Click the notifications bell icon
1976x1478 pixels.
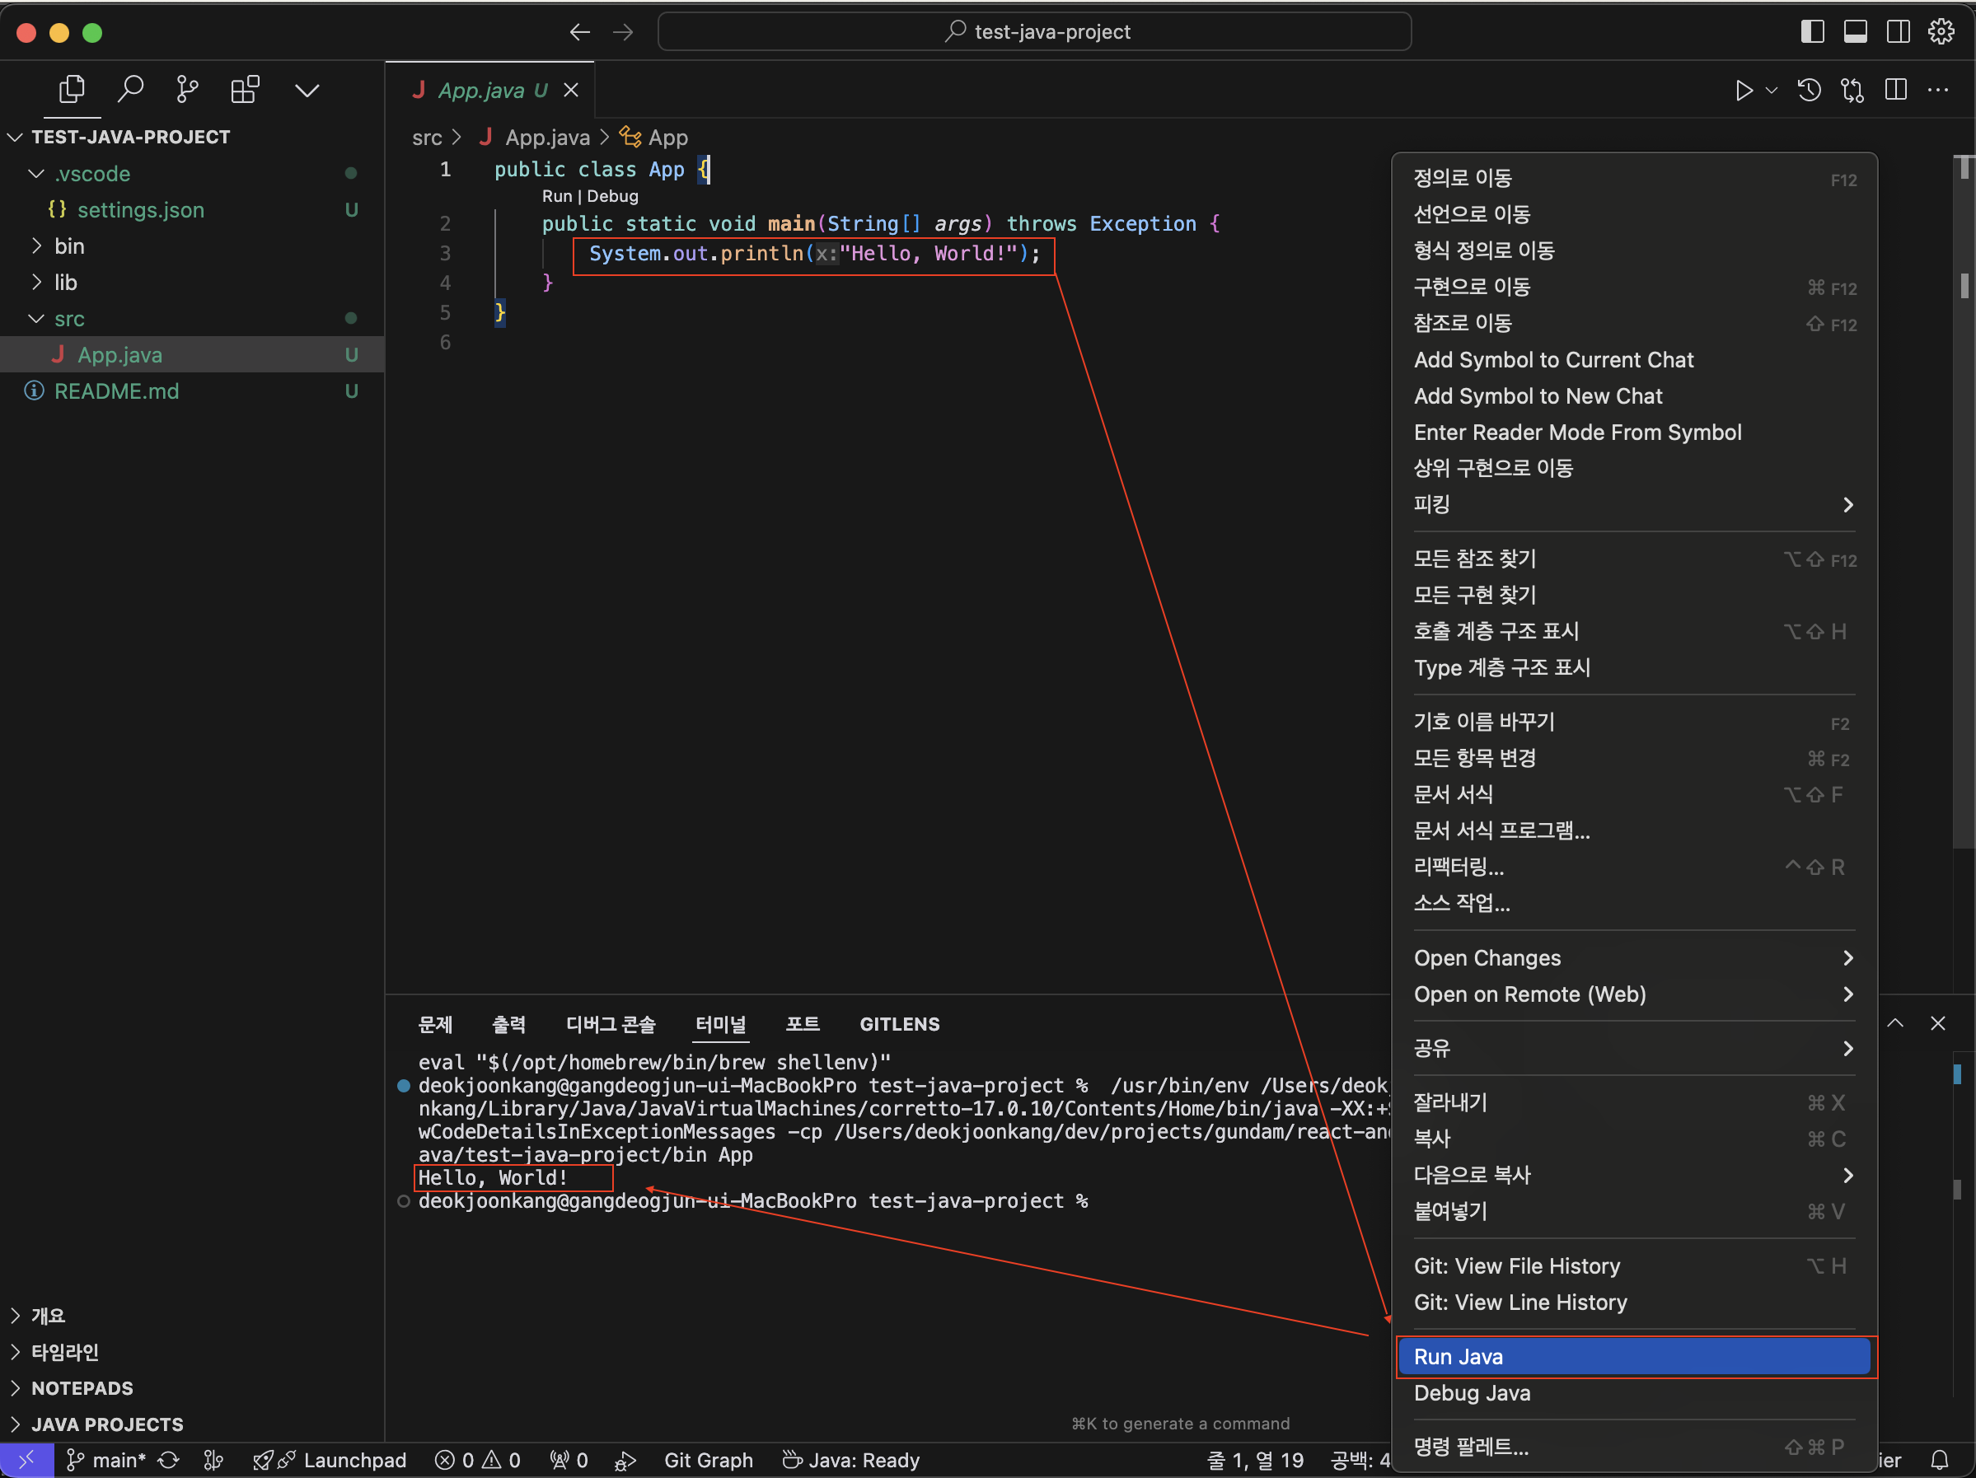pyautogui.click(x=1938, y=1460)
